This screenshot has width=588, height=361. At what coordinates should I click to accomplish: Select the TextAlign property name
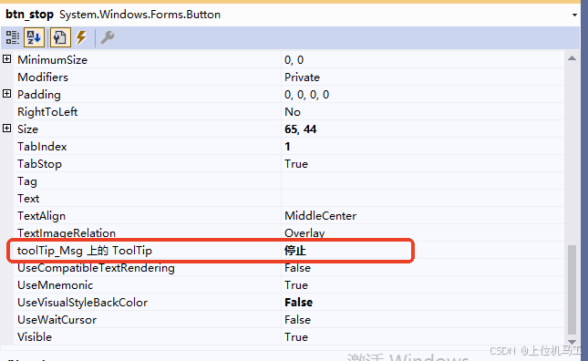click(41, 216)
